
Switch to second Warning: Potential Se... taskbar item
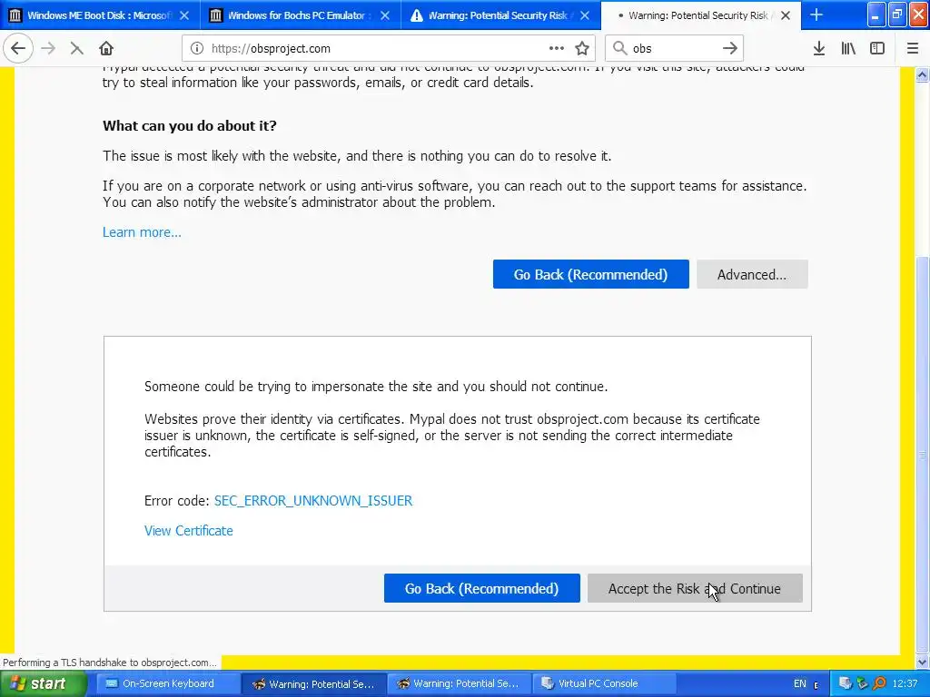click(459, 684)
